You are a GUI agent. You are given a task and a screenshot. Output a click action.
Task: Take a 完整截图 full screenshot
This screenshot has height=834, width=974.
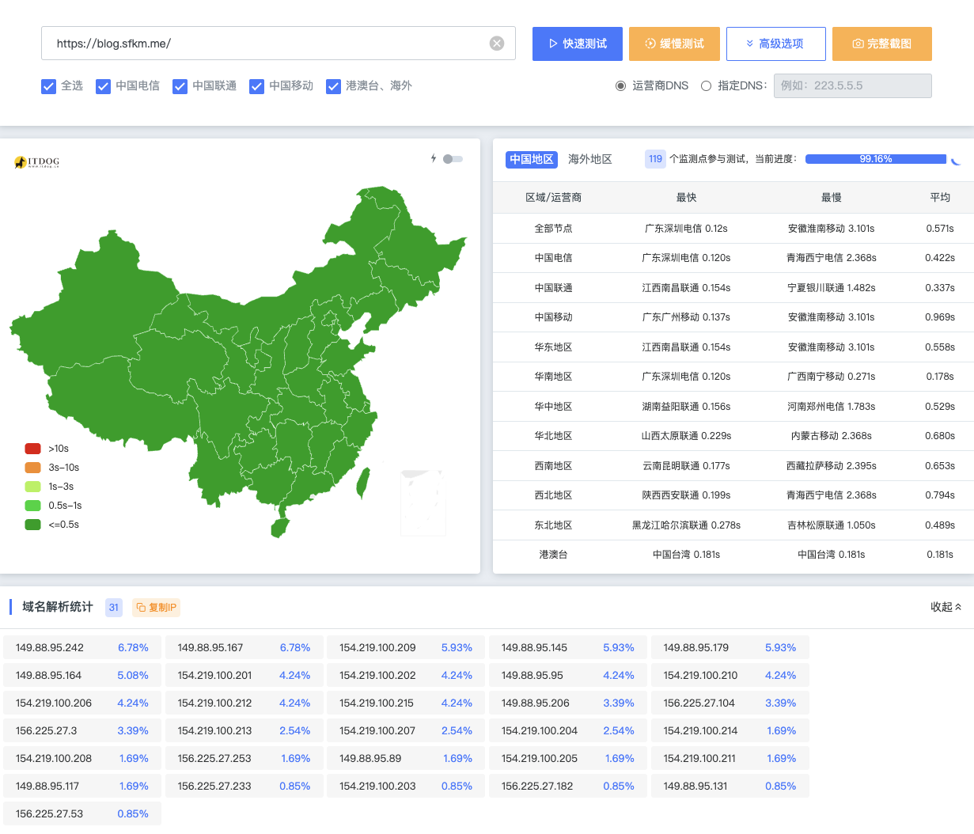[882, 44]
